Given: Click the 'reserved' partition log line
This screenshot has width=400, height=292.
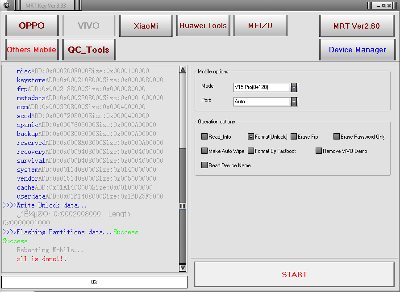Looking at the screenshot, I should 90,143.
